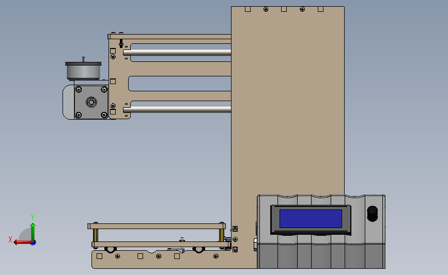Viewport: 448px width, 275px height.
Task: Select the print bed top plate
Action: pyautogui.click(x=156, y=226)
